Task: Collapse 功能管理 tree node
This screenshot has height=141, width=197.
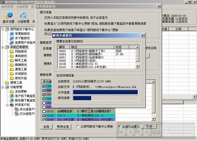Action: pos(3,87)
